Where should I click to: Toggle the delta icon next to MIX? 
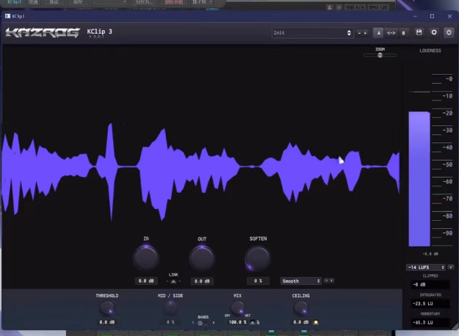[x=258, y=323]
